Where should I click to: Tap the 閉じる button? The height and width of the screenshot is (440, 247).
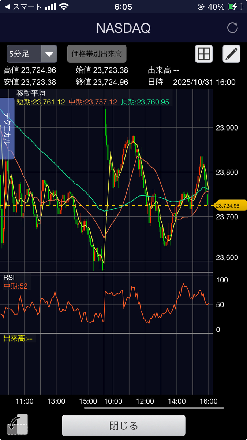124,425
